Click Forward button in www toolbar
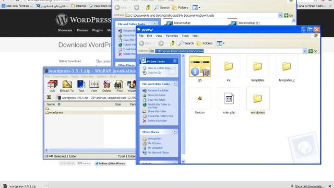Screen dimensions: 334x188 (161, 43)
